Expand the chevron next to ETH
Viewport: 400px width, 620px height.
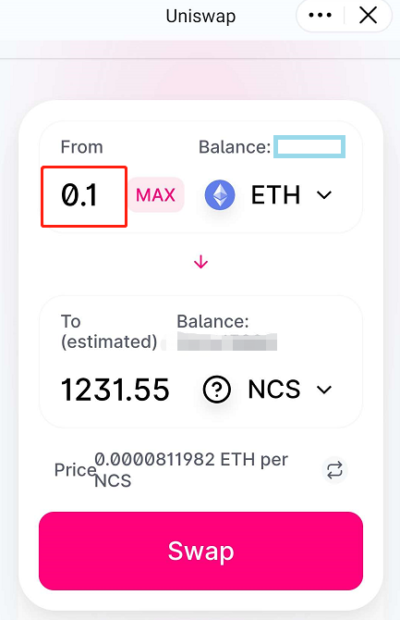tap(324, 195)
